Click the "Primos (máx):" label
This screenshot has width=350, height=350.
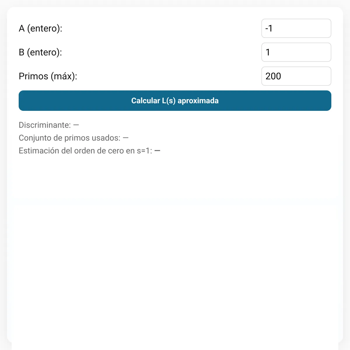[48, 76]
